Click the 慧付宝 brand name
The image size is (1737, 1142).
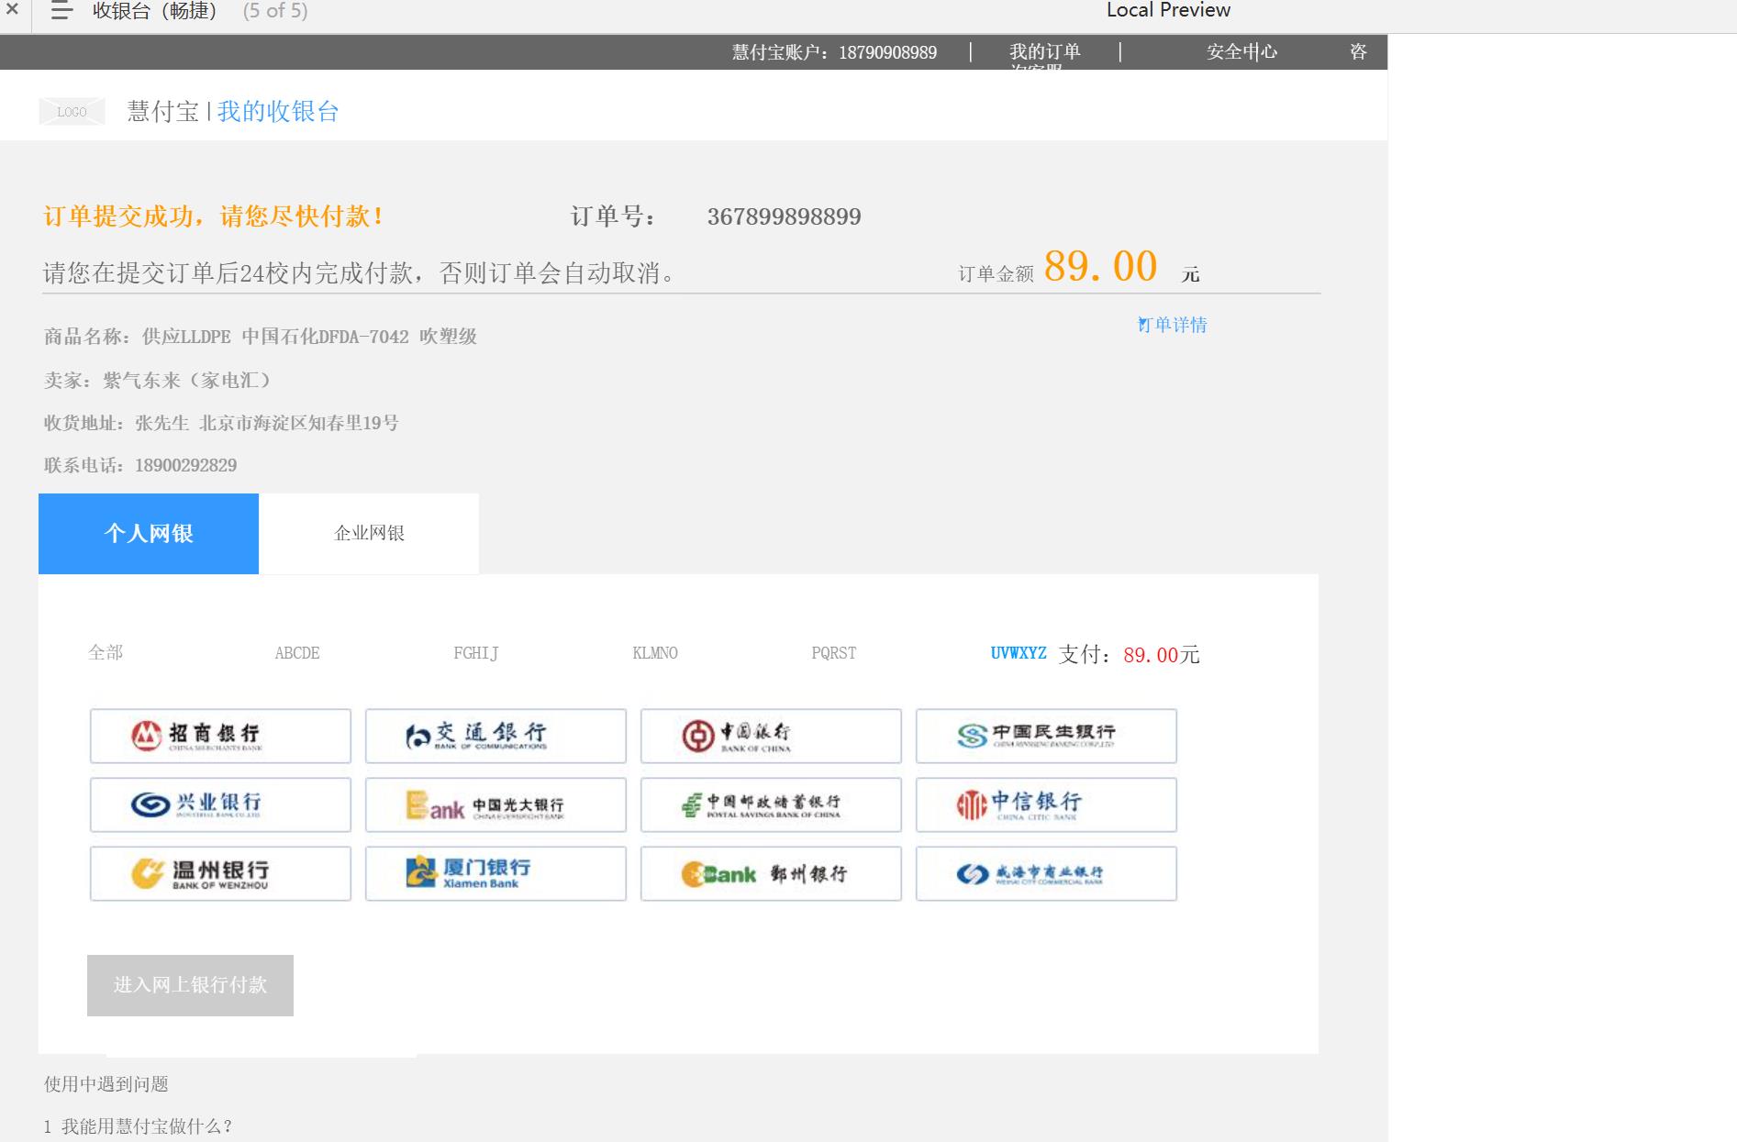point(163,112)
